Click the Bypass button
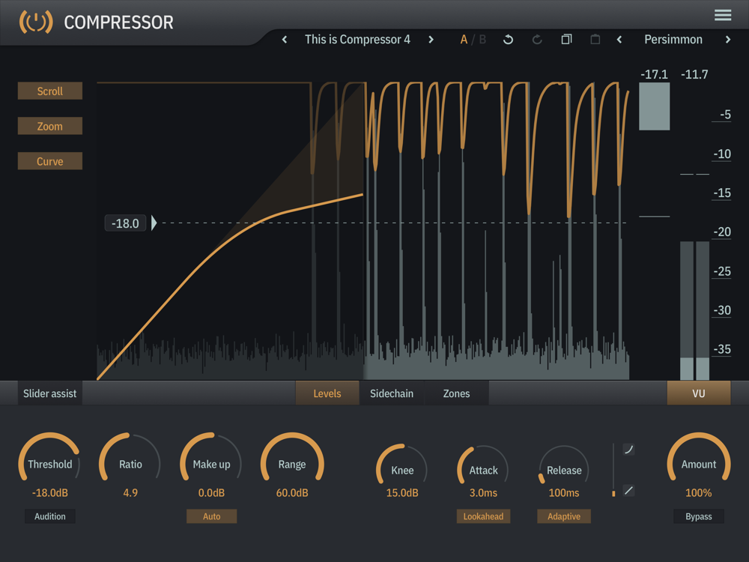Viewport: 749px width, 562px height. click(698, 516)
